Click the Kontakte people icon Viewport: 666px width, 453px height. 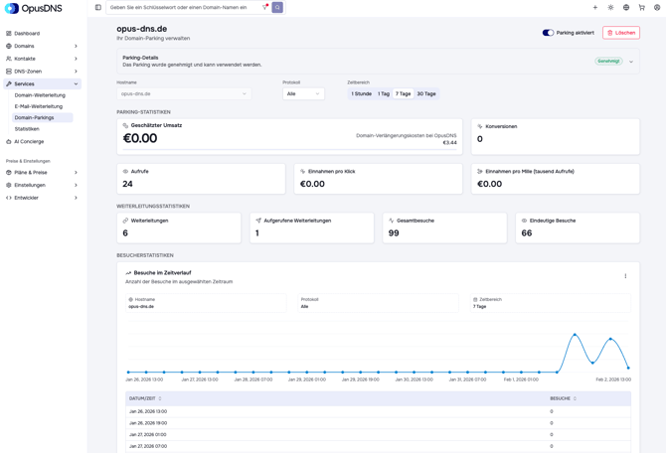pos(9,59)
